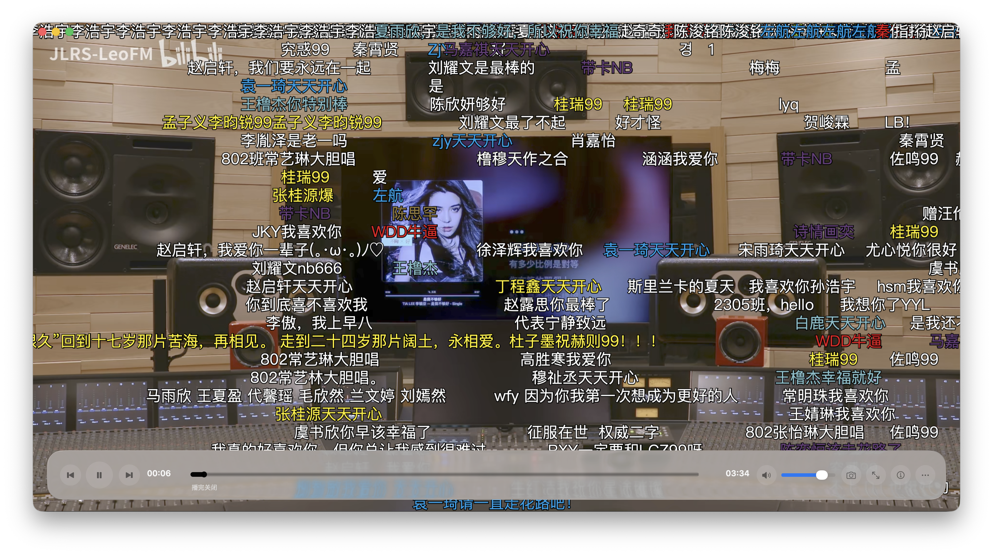Click the 播完关闭 after-playback option

[204, 488]
